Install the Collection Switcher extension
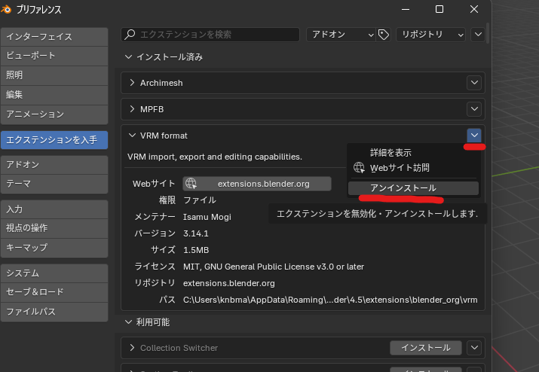539x372 pixels. tap(425, 347)
